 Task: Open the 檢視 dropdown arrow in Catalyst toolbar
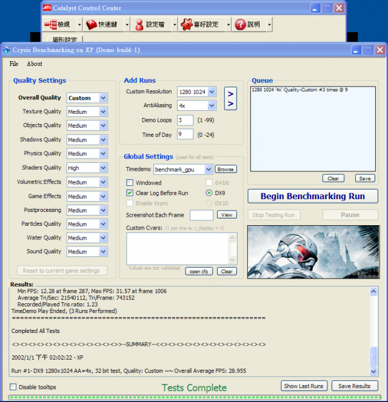(79, 25)
